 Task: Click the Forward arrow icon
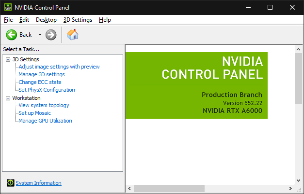(51, 35)
